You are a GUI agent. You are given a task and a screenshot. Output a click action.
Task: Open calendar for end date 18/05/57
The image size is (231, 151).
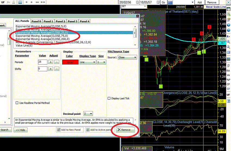click(x=158, y=2)
